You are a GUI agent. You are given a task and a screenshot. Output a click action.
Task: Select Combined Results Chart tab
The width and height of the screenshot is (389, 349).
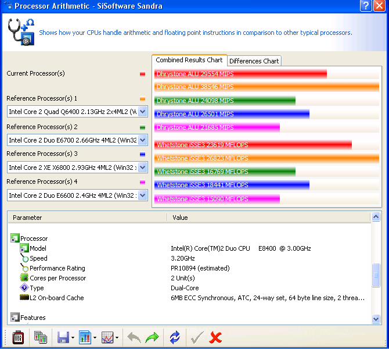point(189,60)
